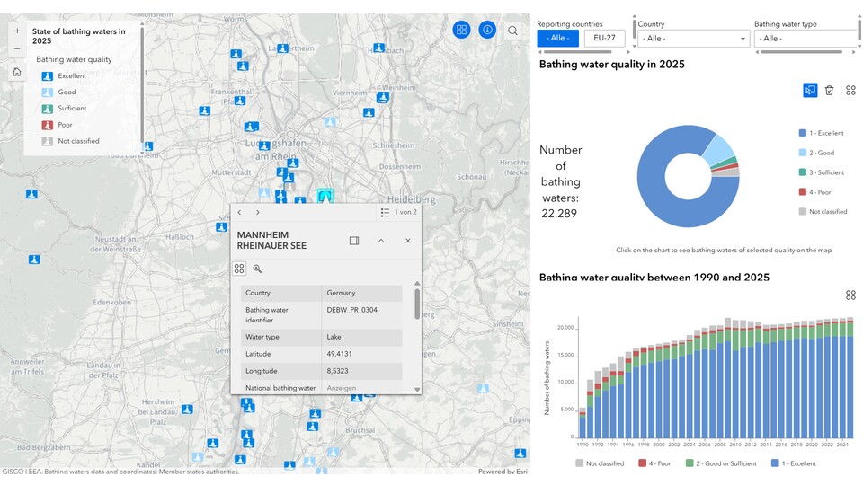Open basemap gallery grid icon

coord(461,30)
